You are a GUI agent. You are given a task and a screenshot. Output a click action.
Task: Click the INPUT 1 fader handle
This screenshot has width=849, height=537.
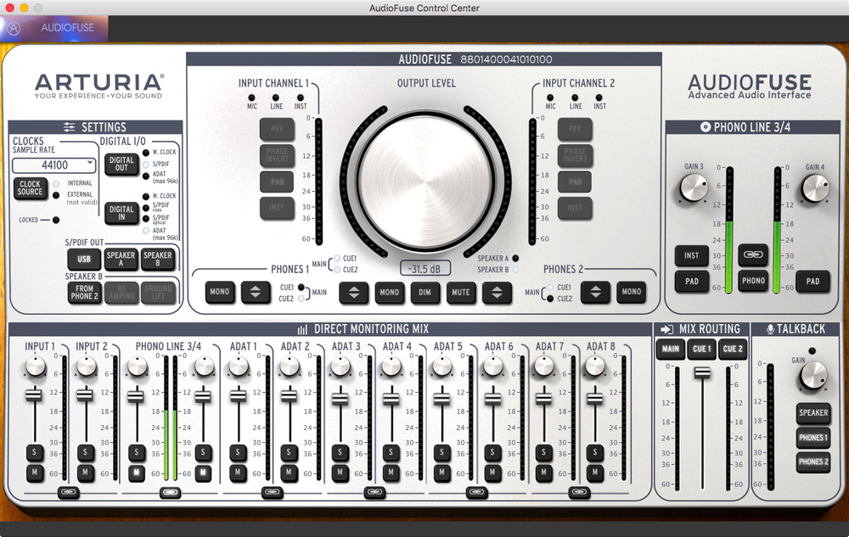(34, 395)
